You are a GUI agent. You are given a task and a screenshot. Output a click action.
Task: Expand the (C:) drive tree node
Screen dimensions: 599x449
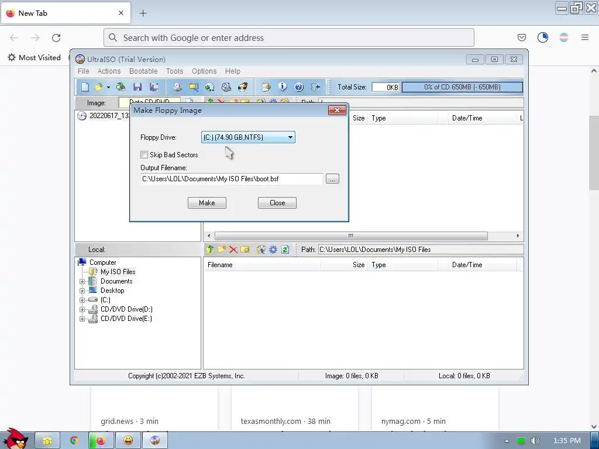coord(82,300)
